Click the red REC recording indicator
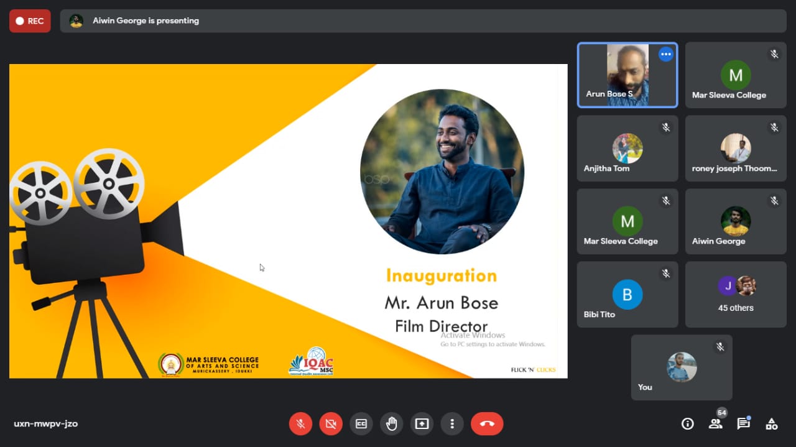Image resolution: width=796 pixels, height=447 pixels. (x=30, y=21)
